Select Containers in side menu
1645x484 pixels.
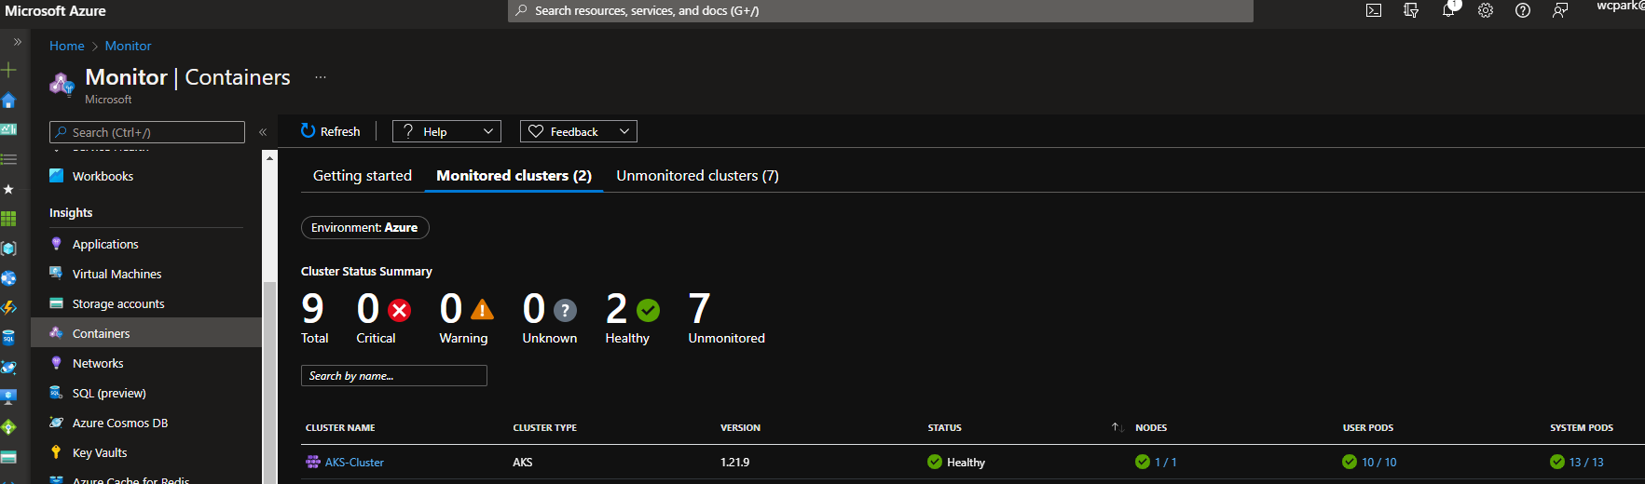(x=146, y=333)
